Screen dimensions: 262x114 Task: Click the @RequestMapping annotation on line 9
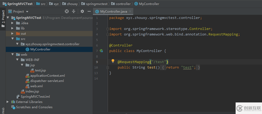133,62
